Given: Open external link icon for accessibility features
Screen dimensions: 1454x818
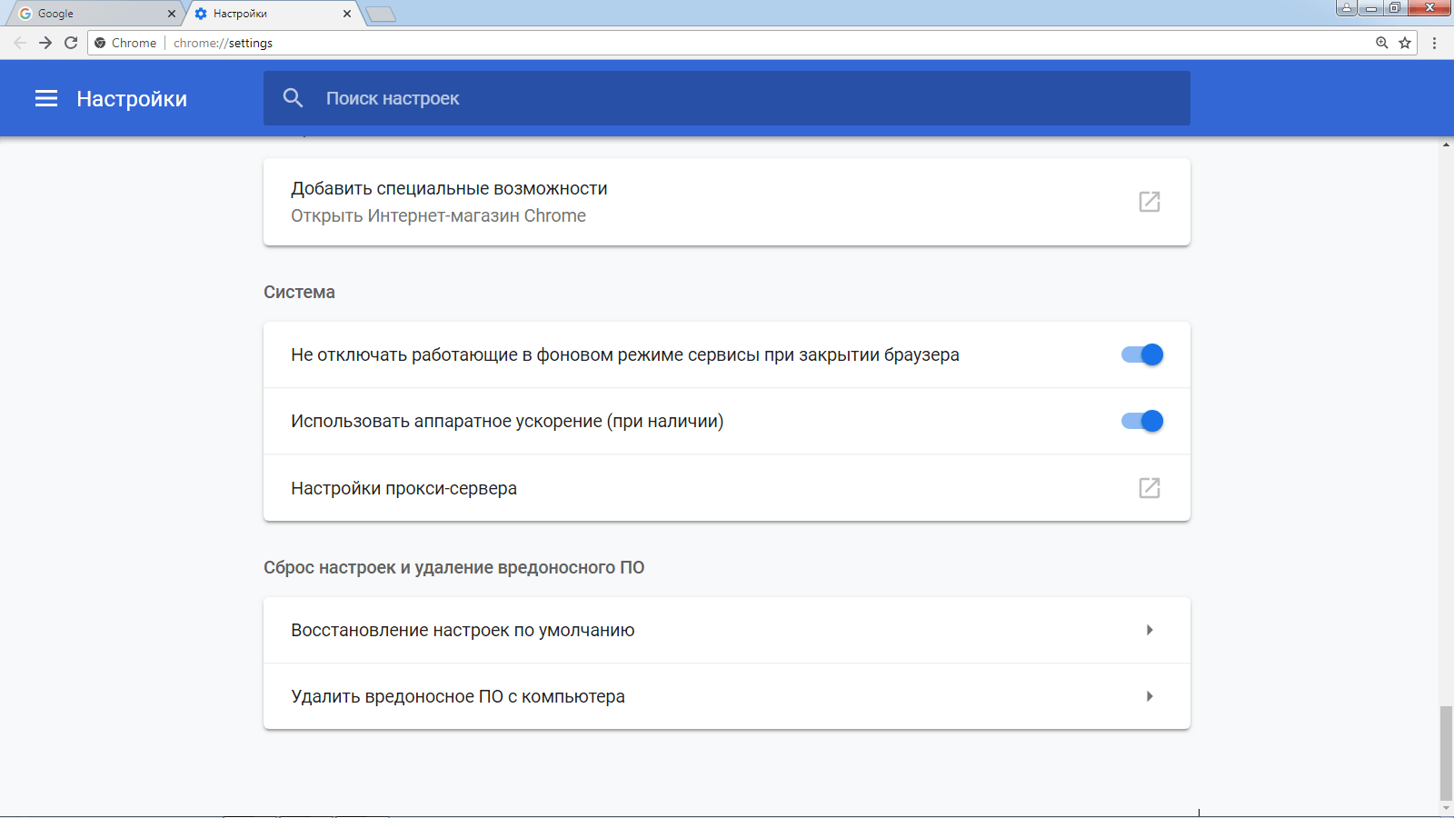Looking at the screenshot, I should pos(1150,202).
